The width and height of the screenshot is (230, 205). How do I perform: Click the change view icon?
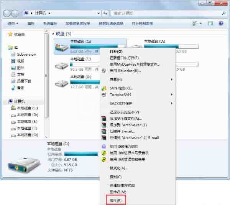tap(195, 23)
